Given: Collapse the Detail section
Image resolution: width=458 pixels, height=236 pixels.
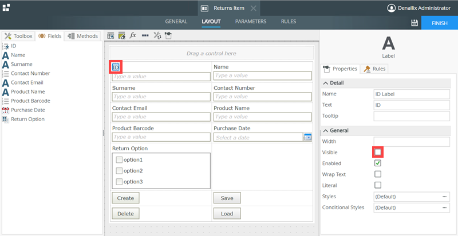Looking at the screenshot, I should [x=326, y=83].
